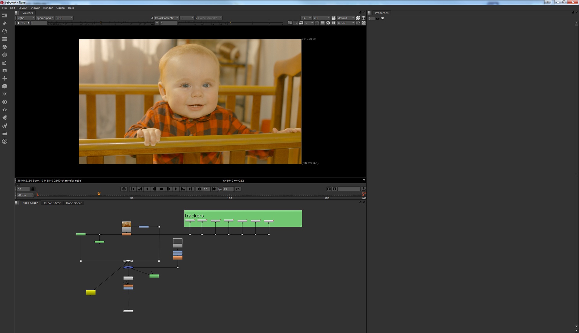
Task: Toggle the timeline frame lock icon
Action: click(x=33, y=189)
